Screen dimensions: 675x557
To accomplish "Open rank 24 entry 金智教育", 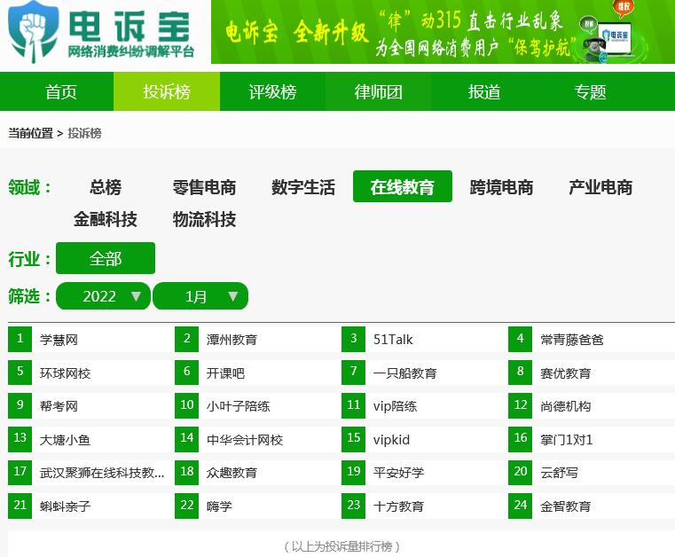I will pos(566,506).
